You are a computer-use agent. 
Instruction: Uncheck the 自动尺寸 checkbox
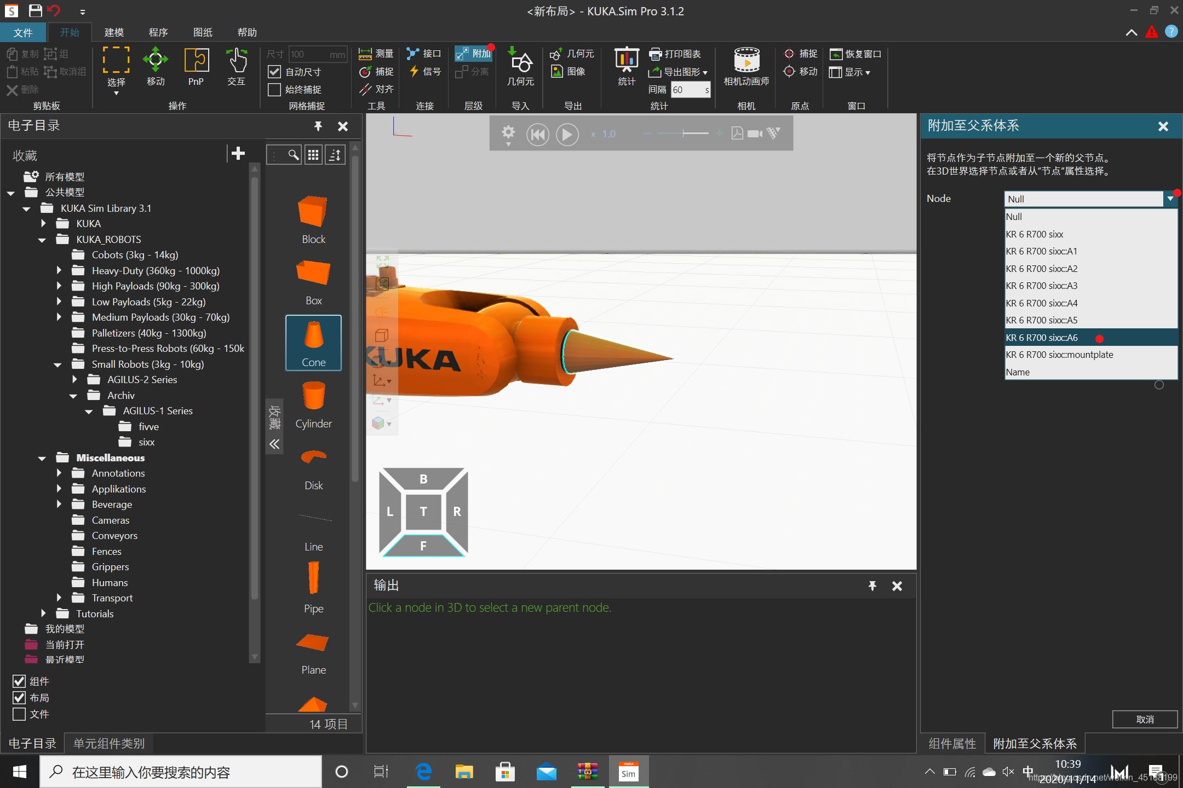tap(274, 72)
